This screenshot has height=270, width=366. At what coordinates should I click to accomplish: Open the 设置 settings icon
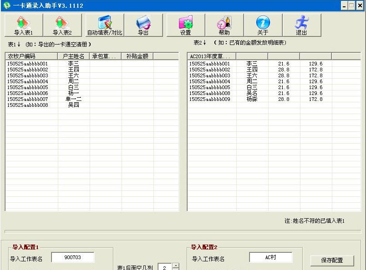[185, 25]
